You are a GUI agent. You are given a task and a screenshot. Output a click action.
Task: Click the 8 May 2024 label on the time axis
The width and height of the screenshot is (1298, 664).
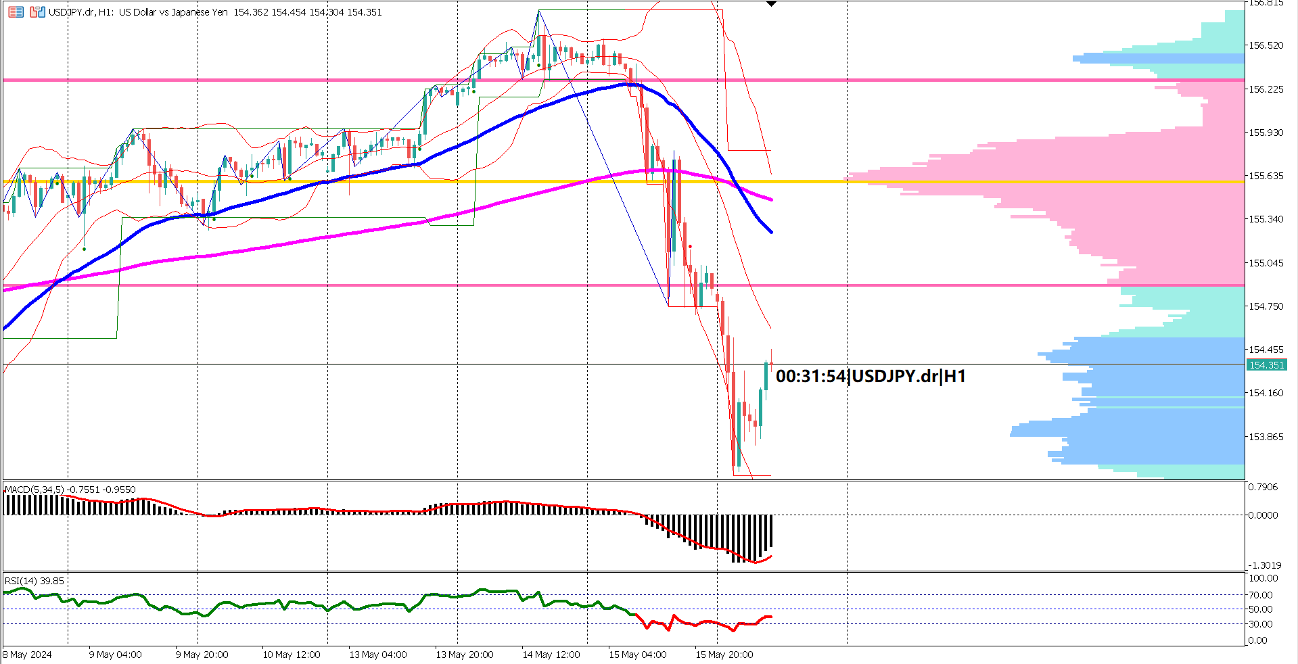pyautogui.click(x=28, y=655)
